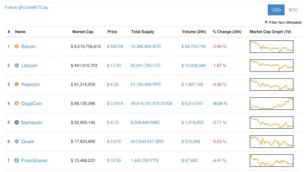
Task: Open the Namecoin name link
Action: click(x=32, y=122)
